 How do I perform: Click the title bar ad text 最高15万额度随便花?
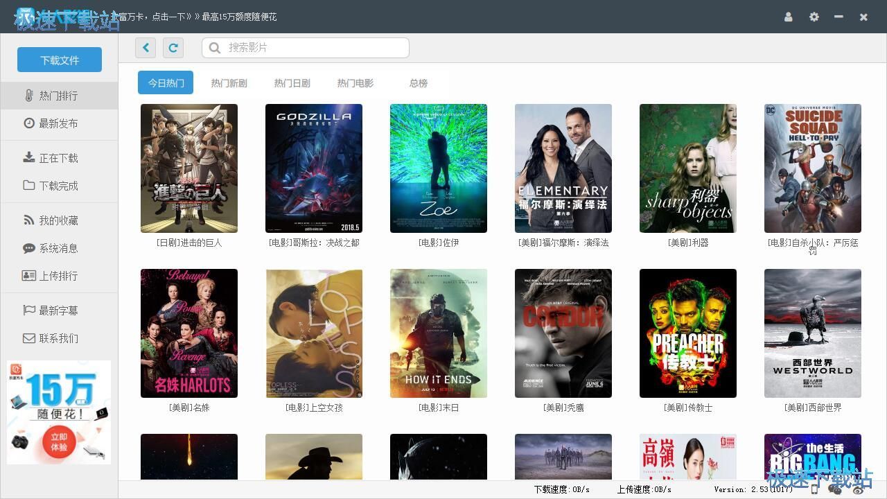[x=239, y=17]
